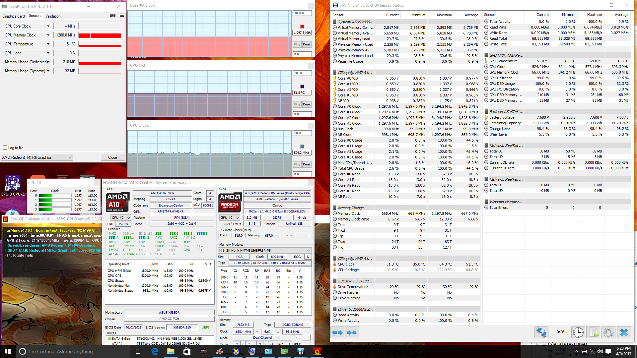Take a GPU-Z screenshot with camera icon

(x=113, y=16)
